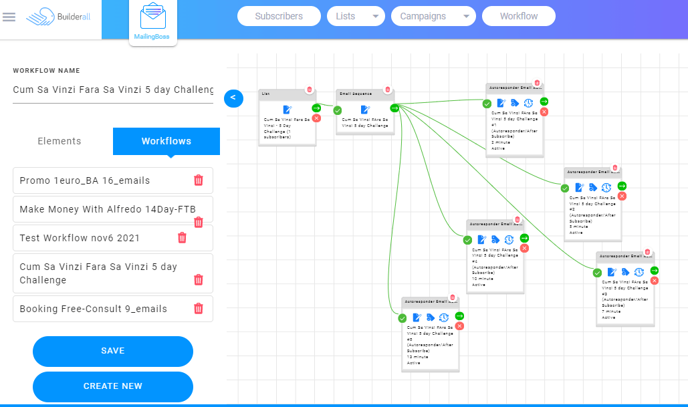This screenshot has height=407, width=688.
Task: Delete the Test Workflow nov6 2021 entry
Action: tap(182, 238)
